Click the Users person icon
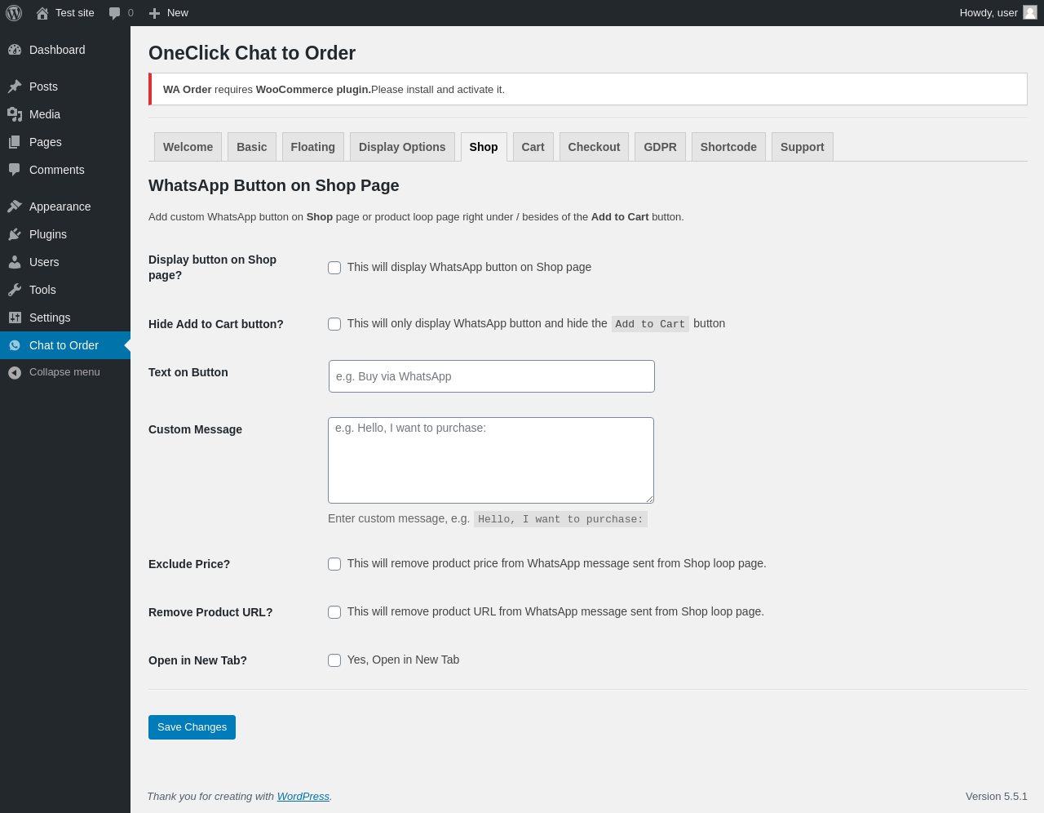 pyautogui.click(x=15, y=262)
